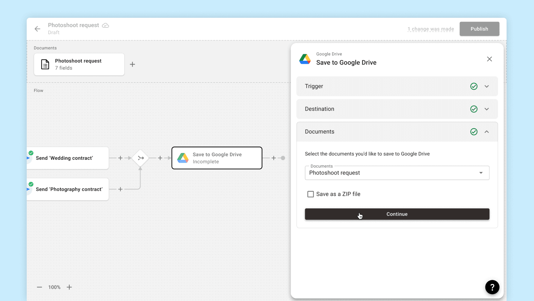The width and height of the screenshot is (534, 301).
Task: Click the flow end dot
Action: coord(283,158)
